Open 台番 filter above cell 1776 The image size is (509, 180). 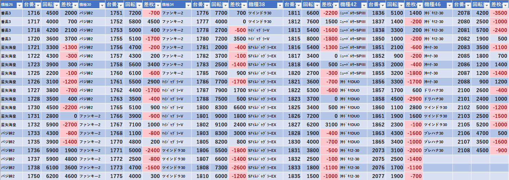pyautogui.click(x=206, y=5)
